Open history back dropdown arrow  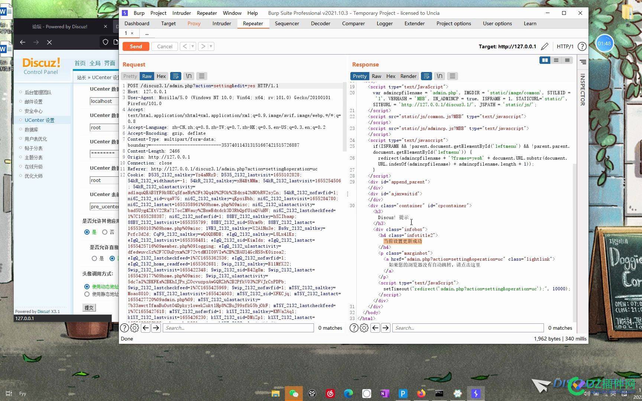[x=193, y=46]
